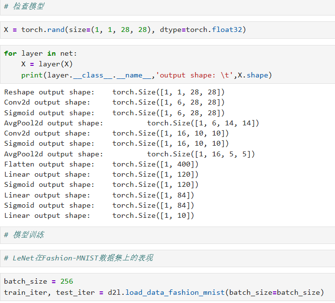This screenshot has width=335, height=303.
Task: Click the AvgPool2d output with size [1, 16, 5, 5]
Action: pyautogui.click(x=129, y=154)
